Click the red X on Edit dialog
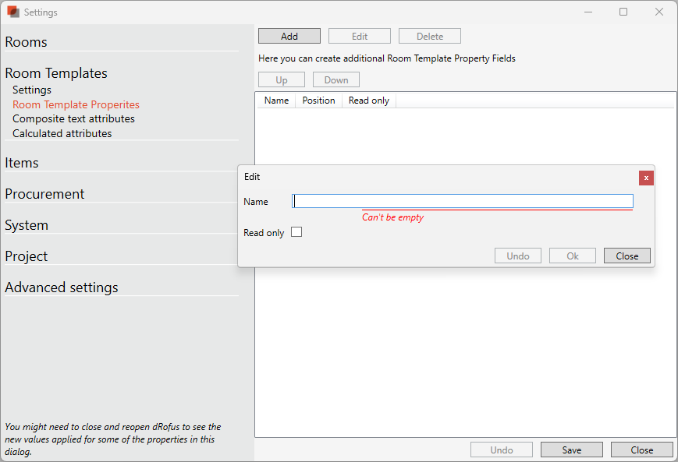Screen dimensions: 678x462 click(645, 178)
